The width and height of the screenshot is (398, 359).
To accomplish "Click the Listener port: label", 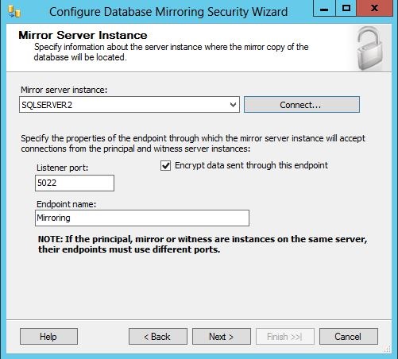I will tap(62, 168).
